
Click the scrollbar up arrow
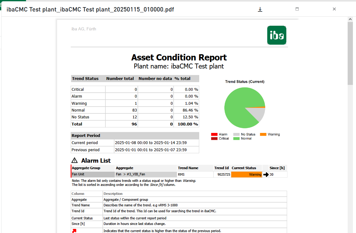click(x=350, y=19)
